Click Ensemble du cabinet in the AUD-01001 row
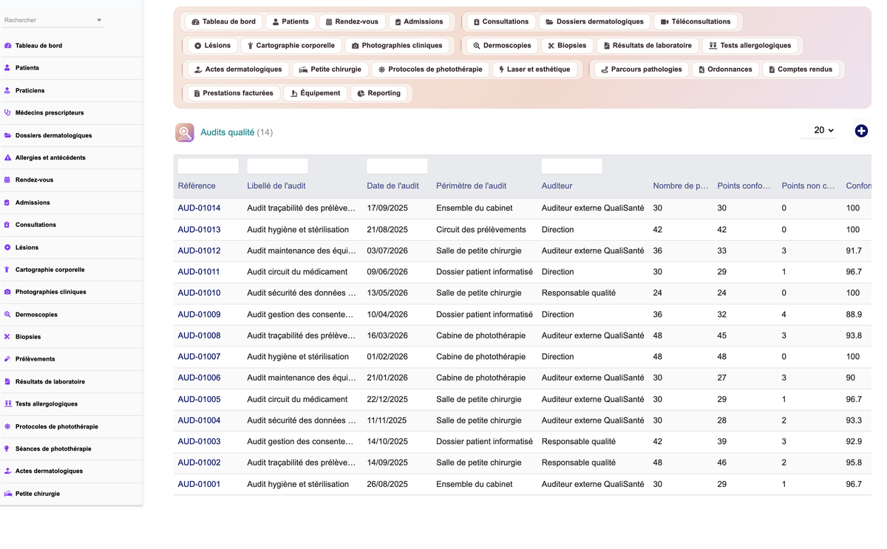887x549 pixels. coord(474,484)
